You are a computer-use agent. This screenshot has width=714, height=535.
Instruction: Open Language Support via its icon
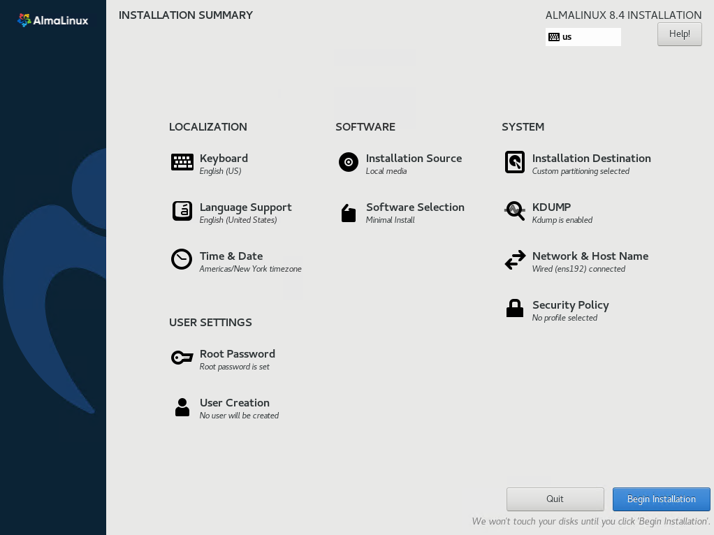point(182,211)
